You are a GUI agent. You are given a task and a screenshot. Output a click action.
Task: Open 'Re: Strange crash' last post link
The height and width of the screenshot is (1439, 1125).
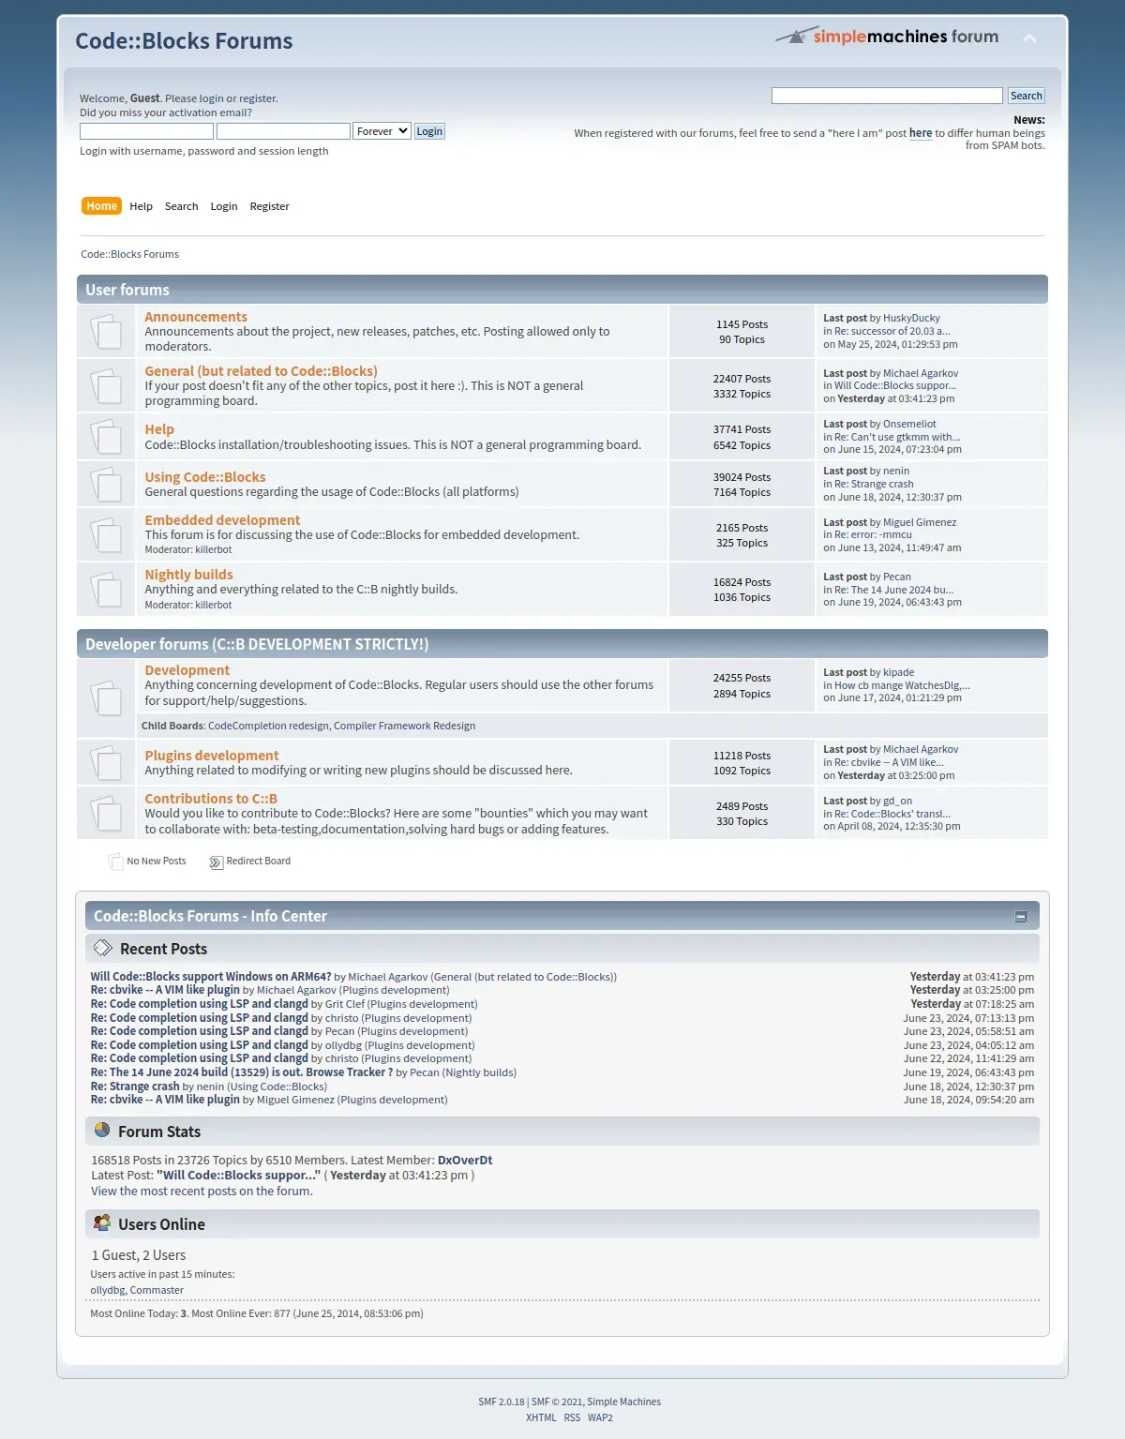tap(874, 484)
